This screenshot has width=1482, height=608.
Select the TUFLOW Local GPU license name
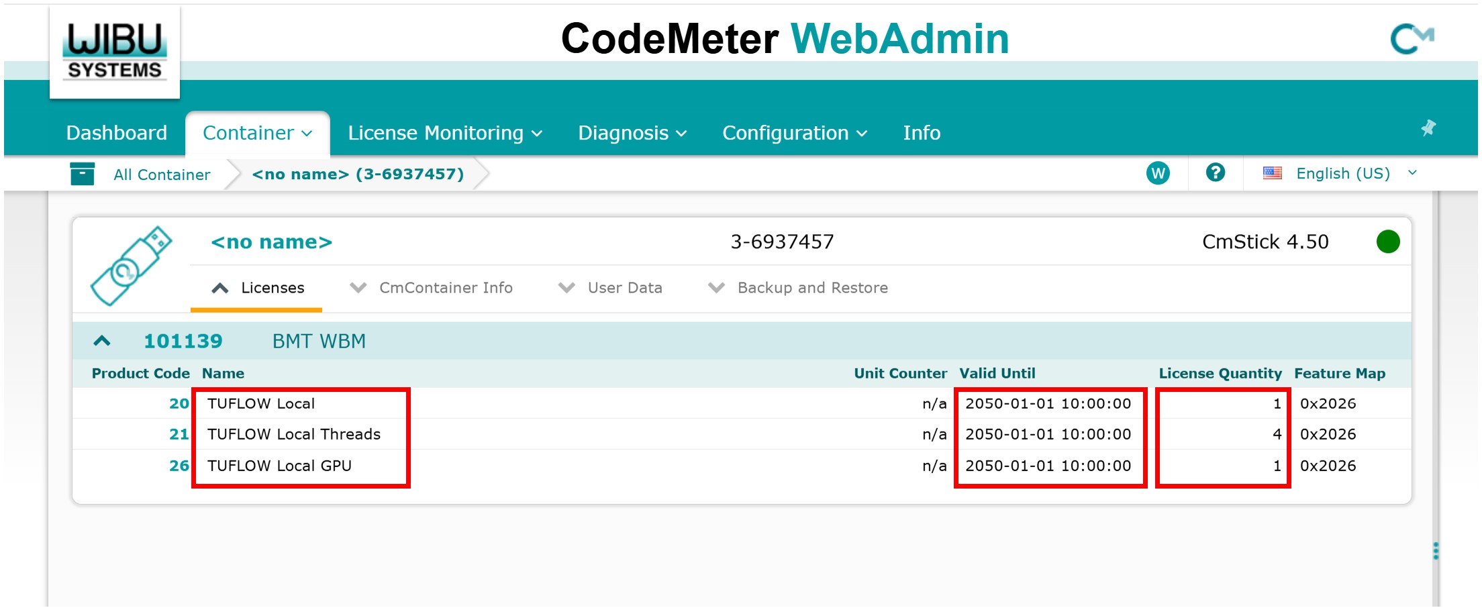279,466
